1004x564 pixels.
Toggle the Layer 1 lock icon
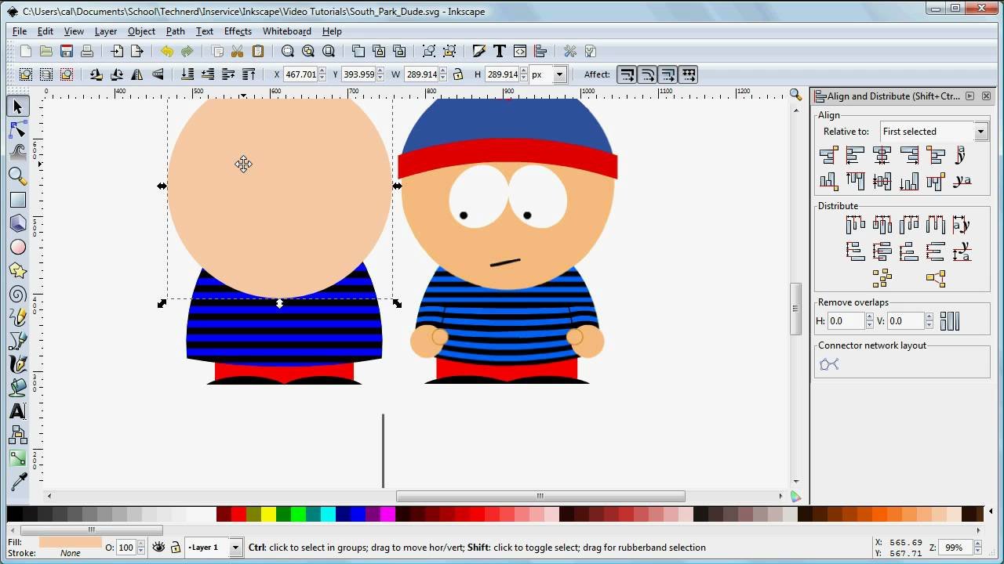coord(175,548)
